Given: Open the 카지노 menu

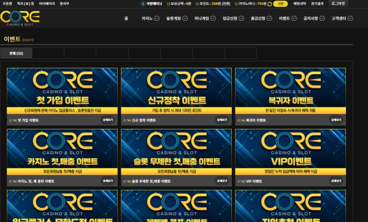Looking at the screenshot, I should coord(147,18).
